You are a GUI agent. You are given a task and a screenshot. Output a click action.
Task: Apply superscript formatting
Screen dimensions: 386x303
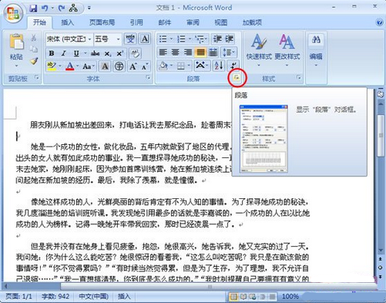click(x=119, y=53)
